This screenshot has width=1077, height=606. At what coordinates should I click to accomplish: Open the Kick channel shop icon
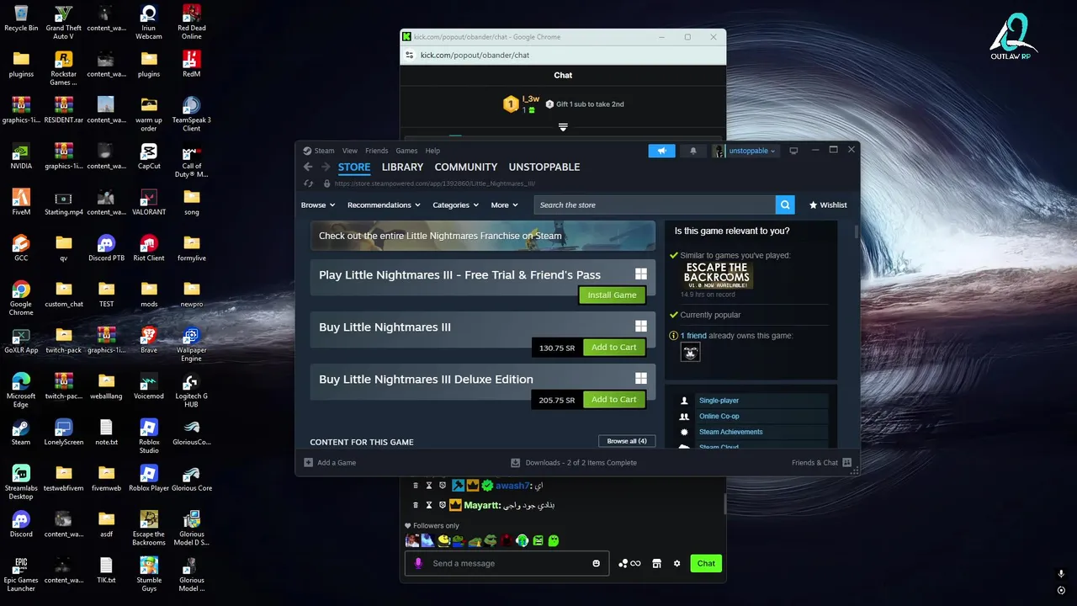click(x=657, y=564)
